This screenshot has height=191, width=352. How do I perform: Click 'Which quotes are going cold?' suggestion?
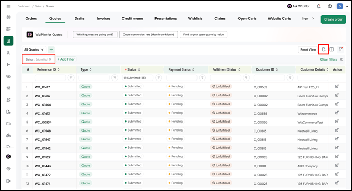tap(95, 35)
